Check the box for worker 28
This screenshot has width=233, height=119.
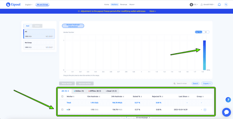tap(62, 109)
